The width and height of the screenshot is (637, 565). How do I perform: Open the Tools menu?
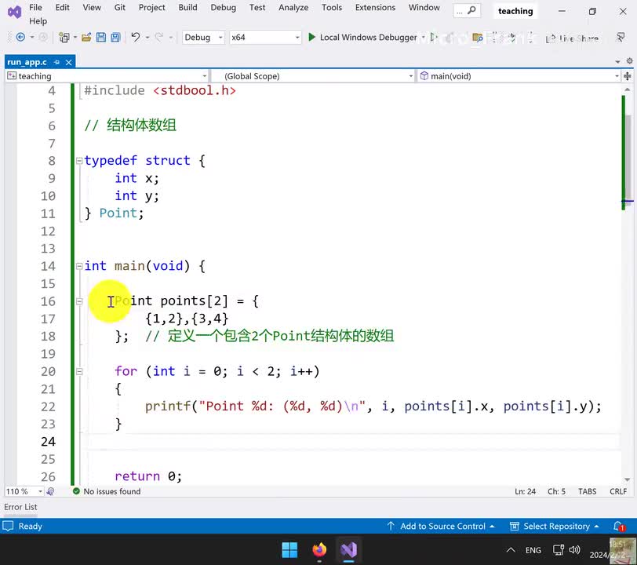pos(332,7)
